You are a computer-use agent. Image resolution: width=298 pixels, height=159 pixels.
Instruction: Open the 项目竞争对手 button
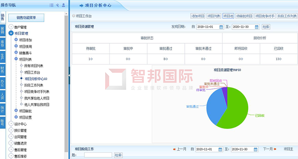click(265, 16)
